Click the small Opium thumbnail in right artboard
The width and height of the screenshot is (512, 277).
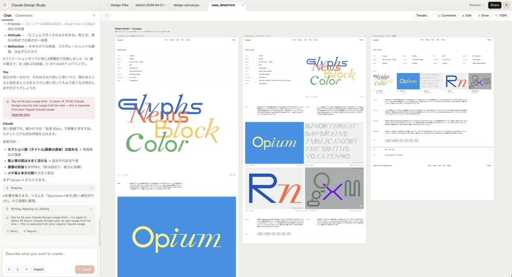tap(408, 81)
